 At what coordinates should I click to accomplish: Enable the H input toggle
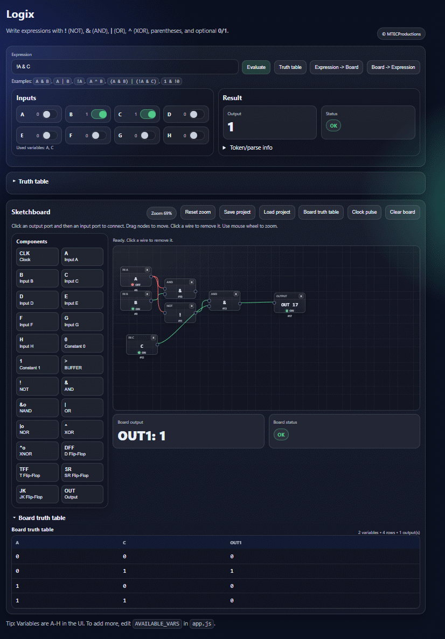[197, 136]
